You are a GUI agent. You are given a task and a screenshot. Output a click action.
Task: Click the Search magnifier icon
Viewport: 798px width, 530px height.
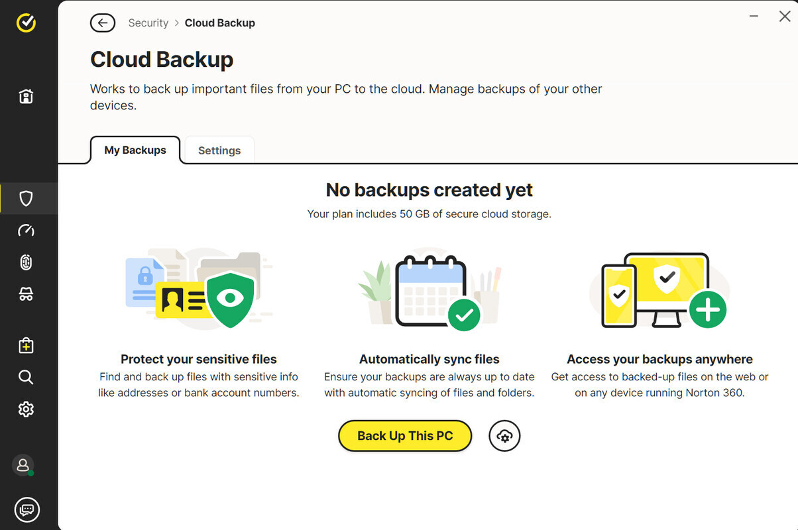click(x=26, y=377)
